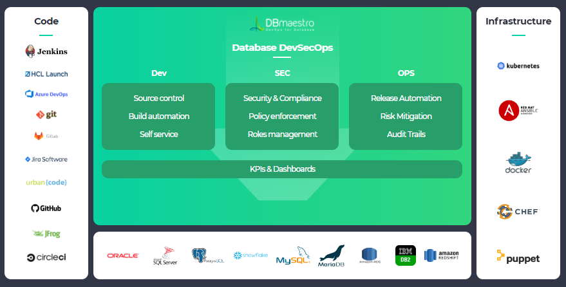The image size is (566, 287).
Task: Select Self service in Dev box
Action: [x=158, y=134]
